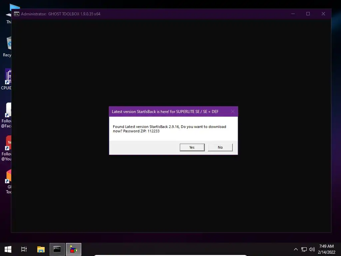Maximize the Ghost Toolbox window

308,14
